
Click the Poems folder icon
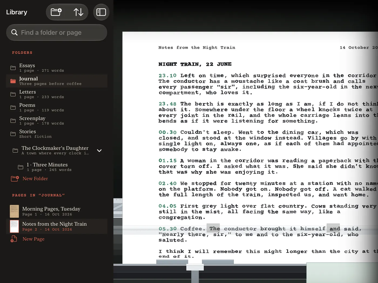[13, 108]
